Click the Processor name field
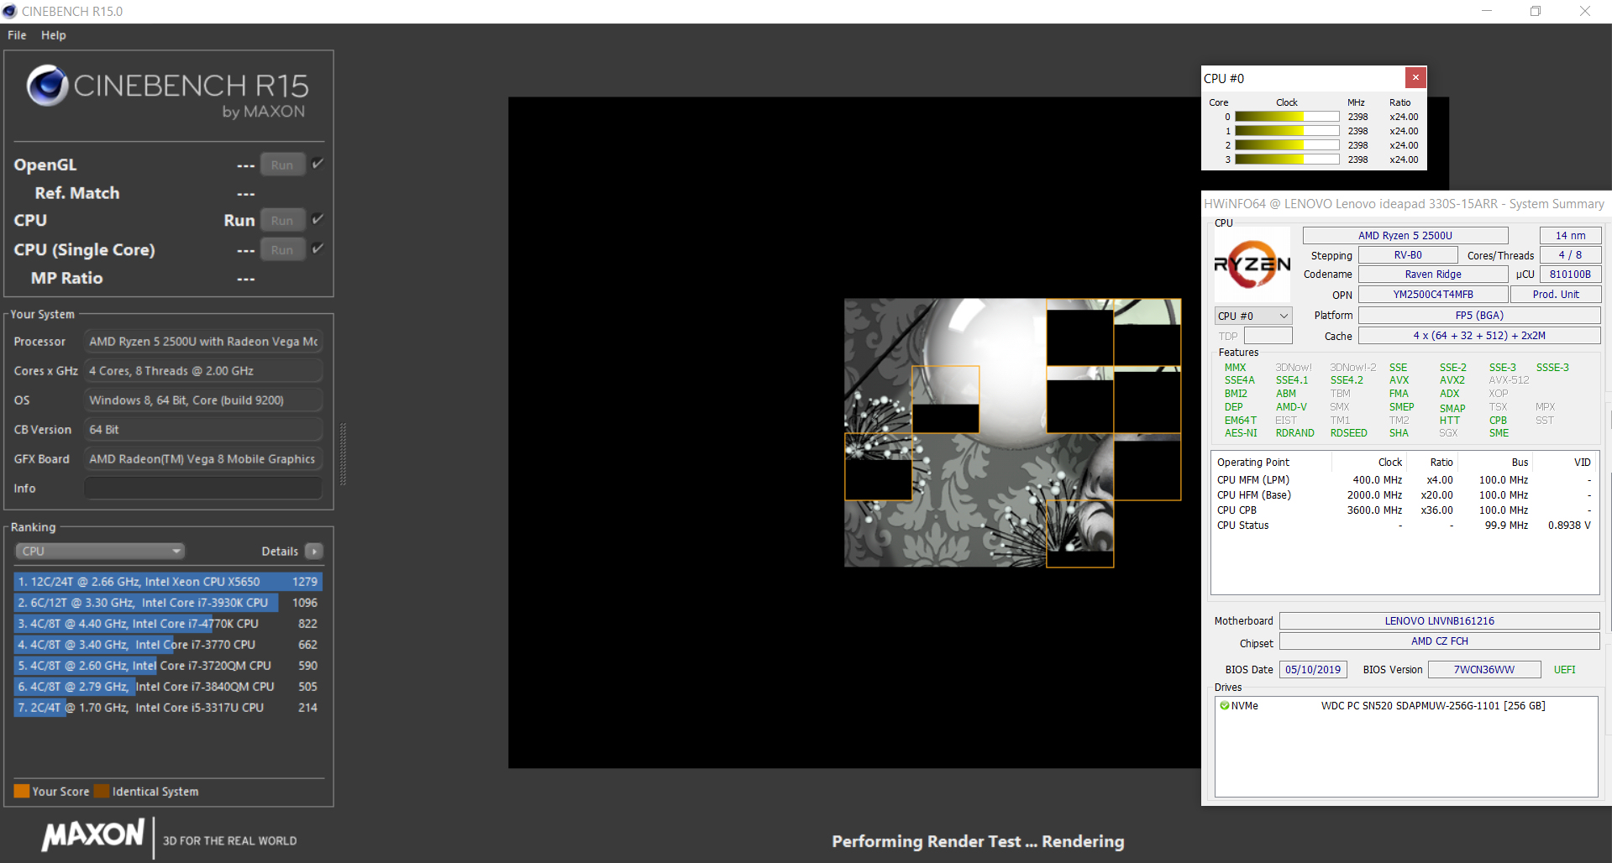This screenshot has height=863, width=1612. 203,342
